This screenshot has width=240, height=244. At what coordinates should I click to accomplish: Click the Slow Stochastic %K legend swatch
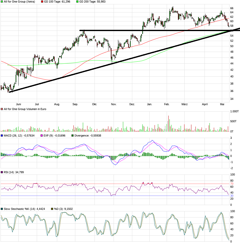(2, 209)
